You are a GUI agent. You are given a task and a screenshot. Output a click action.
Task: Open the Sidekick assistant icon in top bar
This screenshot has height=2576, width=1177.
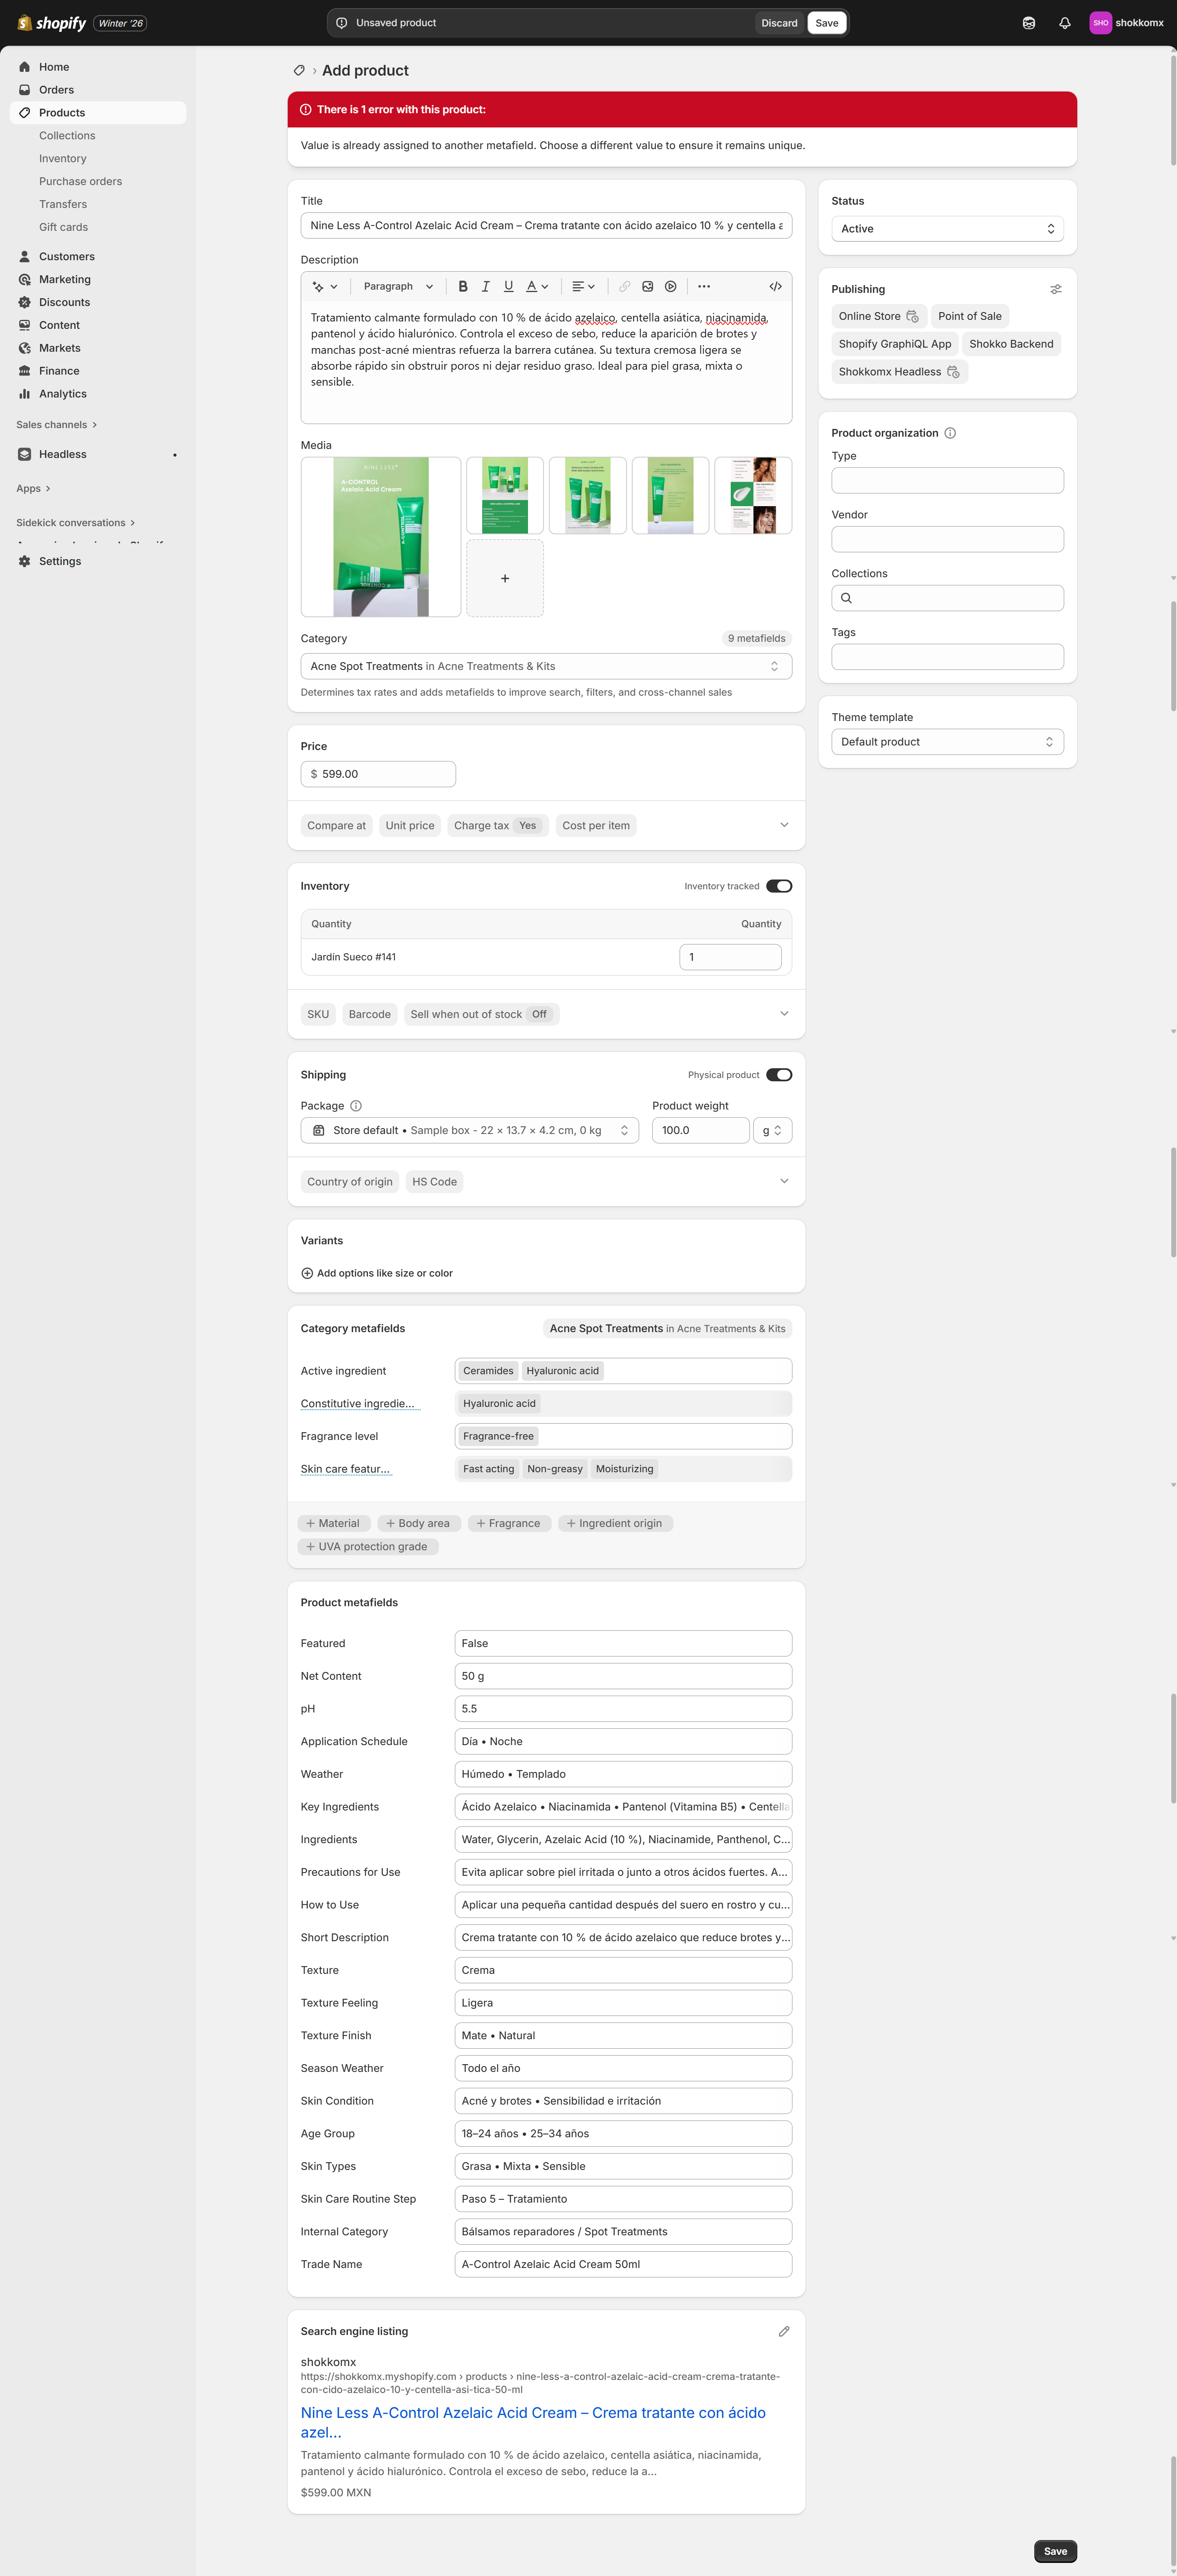1029,23
